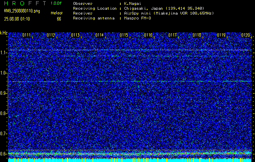Click the 1.0 frequency axis label
Screen dimensions: 255x162
pos(3,73)
